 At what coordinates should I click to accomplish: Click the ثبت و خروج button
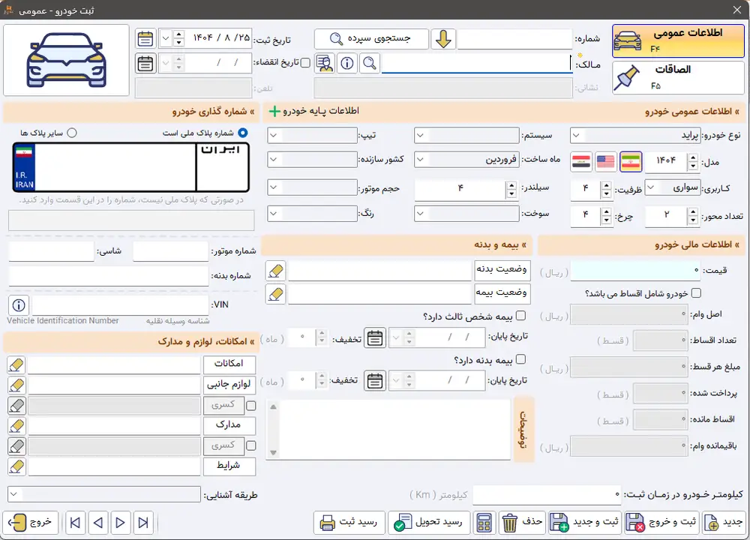[661, 522]
